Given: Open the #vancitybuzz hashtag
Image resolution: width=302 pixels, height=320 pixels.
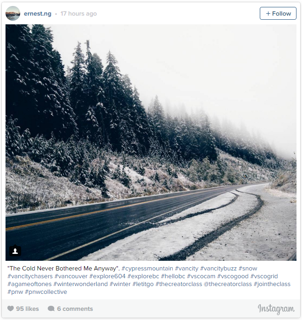Looking at the screenshot, I should [218, 269].
